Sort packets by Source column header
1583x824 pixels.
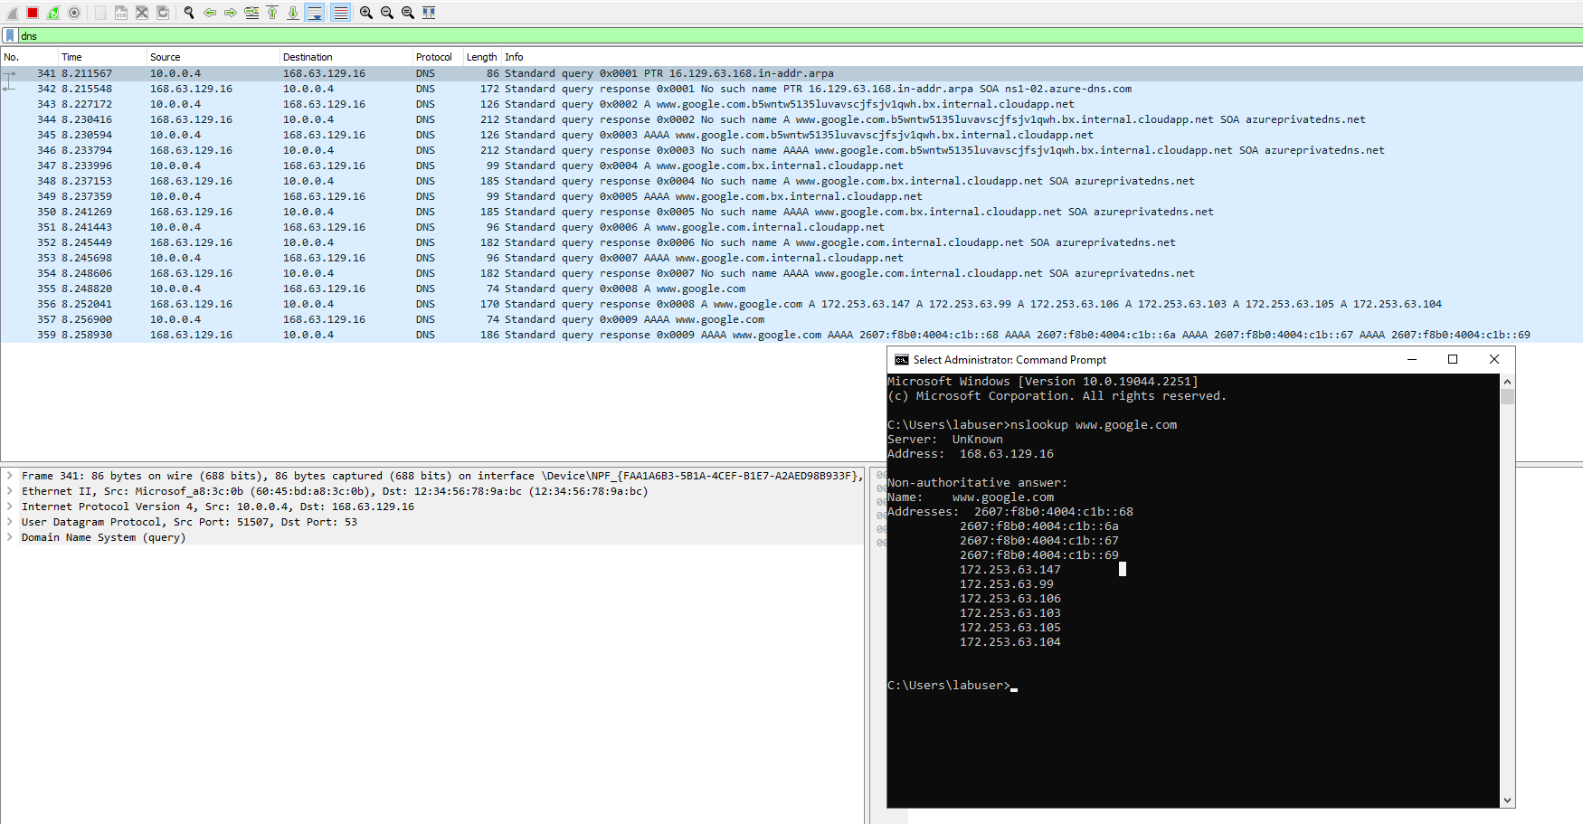point(213,57)
